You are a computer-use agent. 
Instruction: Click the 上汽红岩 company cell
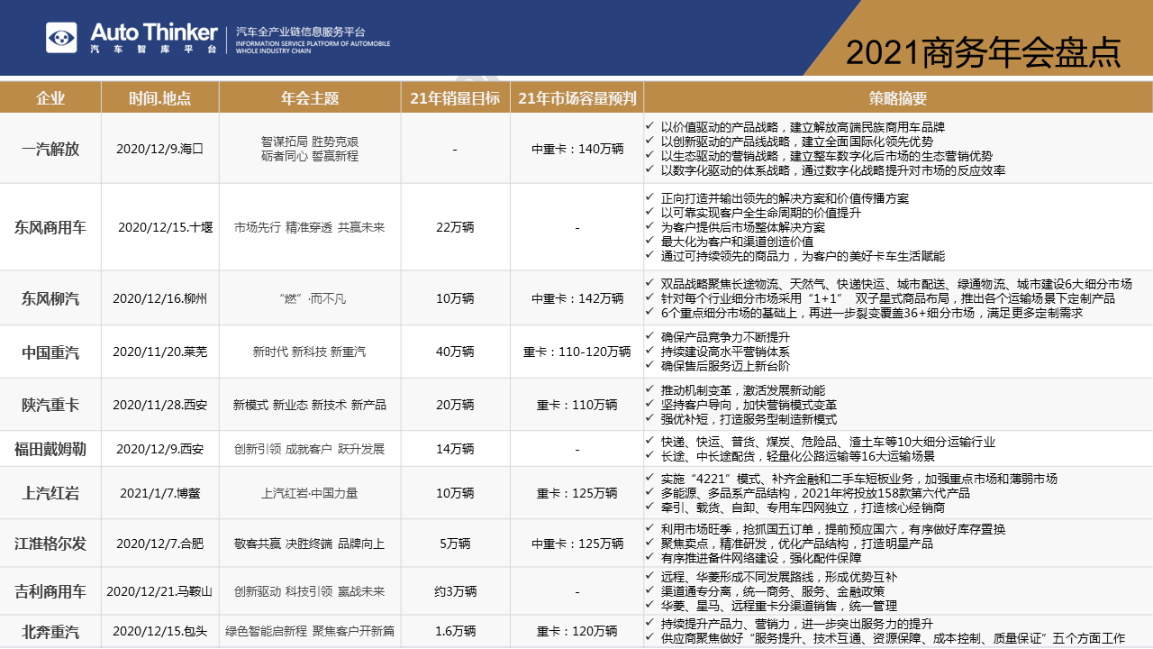tap(50, 493)
